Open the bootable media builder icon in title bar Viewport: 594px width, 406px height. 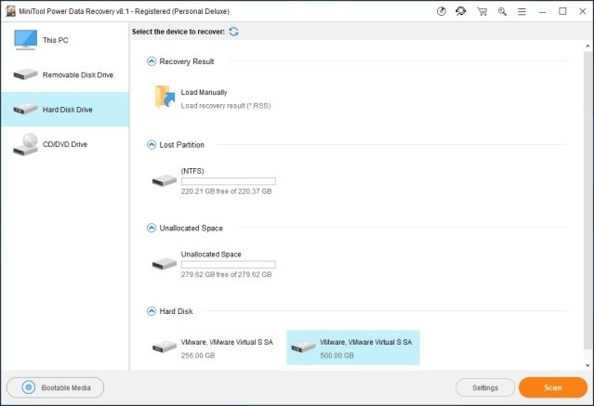(x=442, y=11)
